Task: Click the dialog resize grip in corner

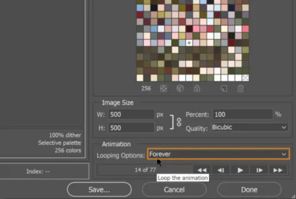Action: (294, 197)
